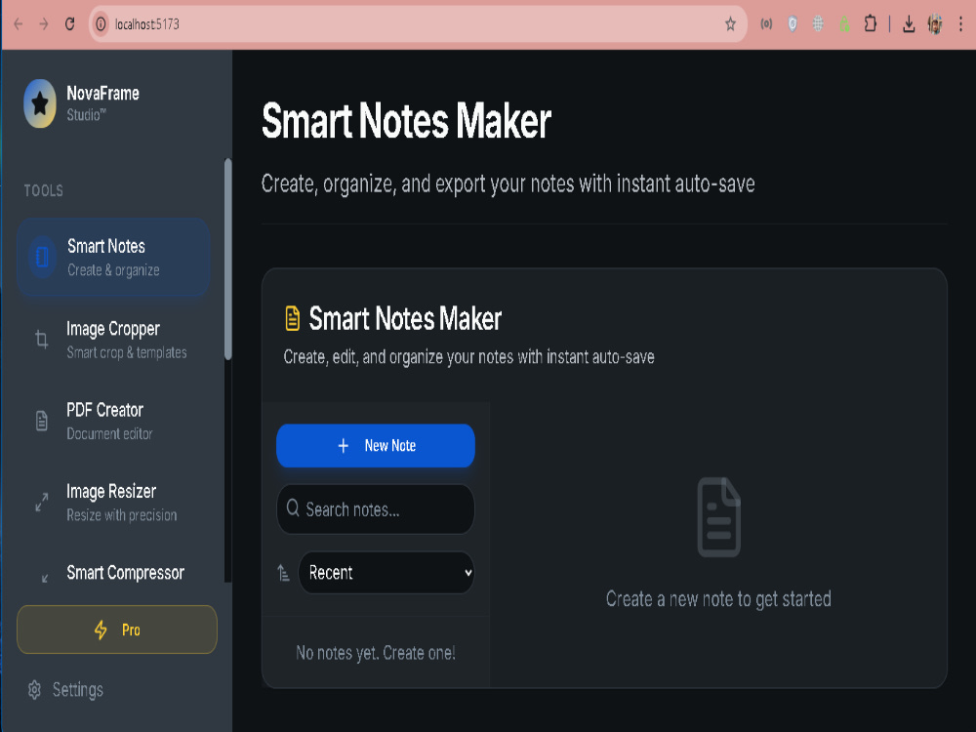
Task: Click the large empty-state document icon
Action: pos(719,517)
